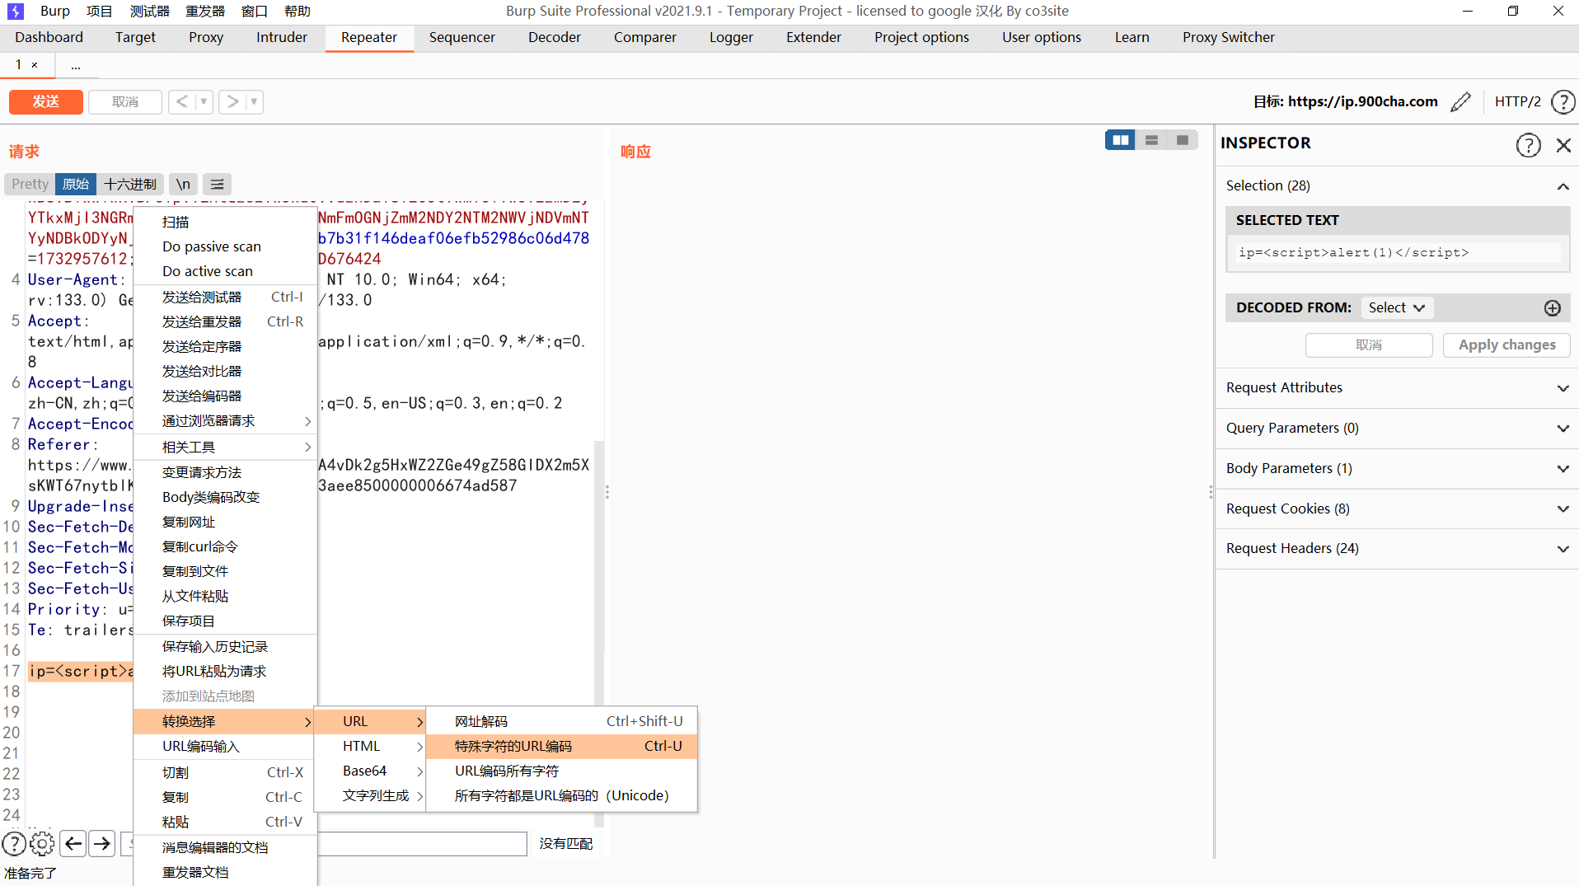This screenshot has width=1579, height=886.
Task: Select the 原始 raw view tab
Action: click(76, 184)
